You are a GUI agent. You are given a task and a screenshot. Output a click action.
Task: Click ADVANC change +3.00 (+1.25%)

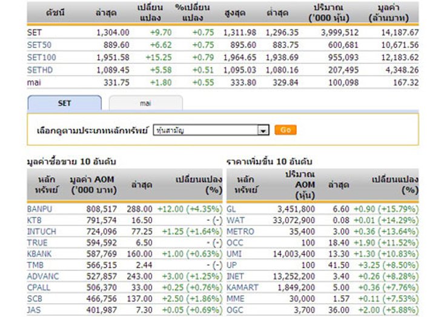coord(192,276)
